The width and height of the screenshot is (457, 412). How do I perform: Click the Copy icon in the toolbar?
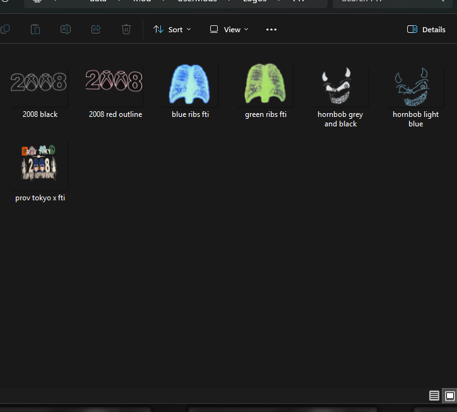click(5, 29)
